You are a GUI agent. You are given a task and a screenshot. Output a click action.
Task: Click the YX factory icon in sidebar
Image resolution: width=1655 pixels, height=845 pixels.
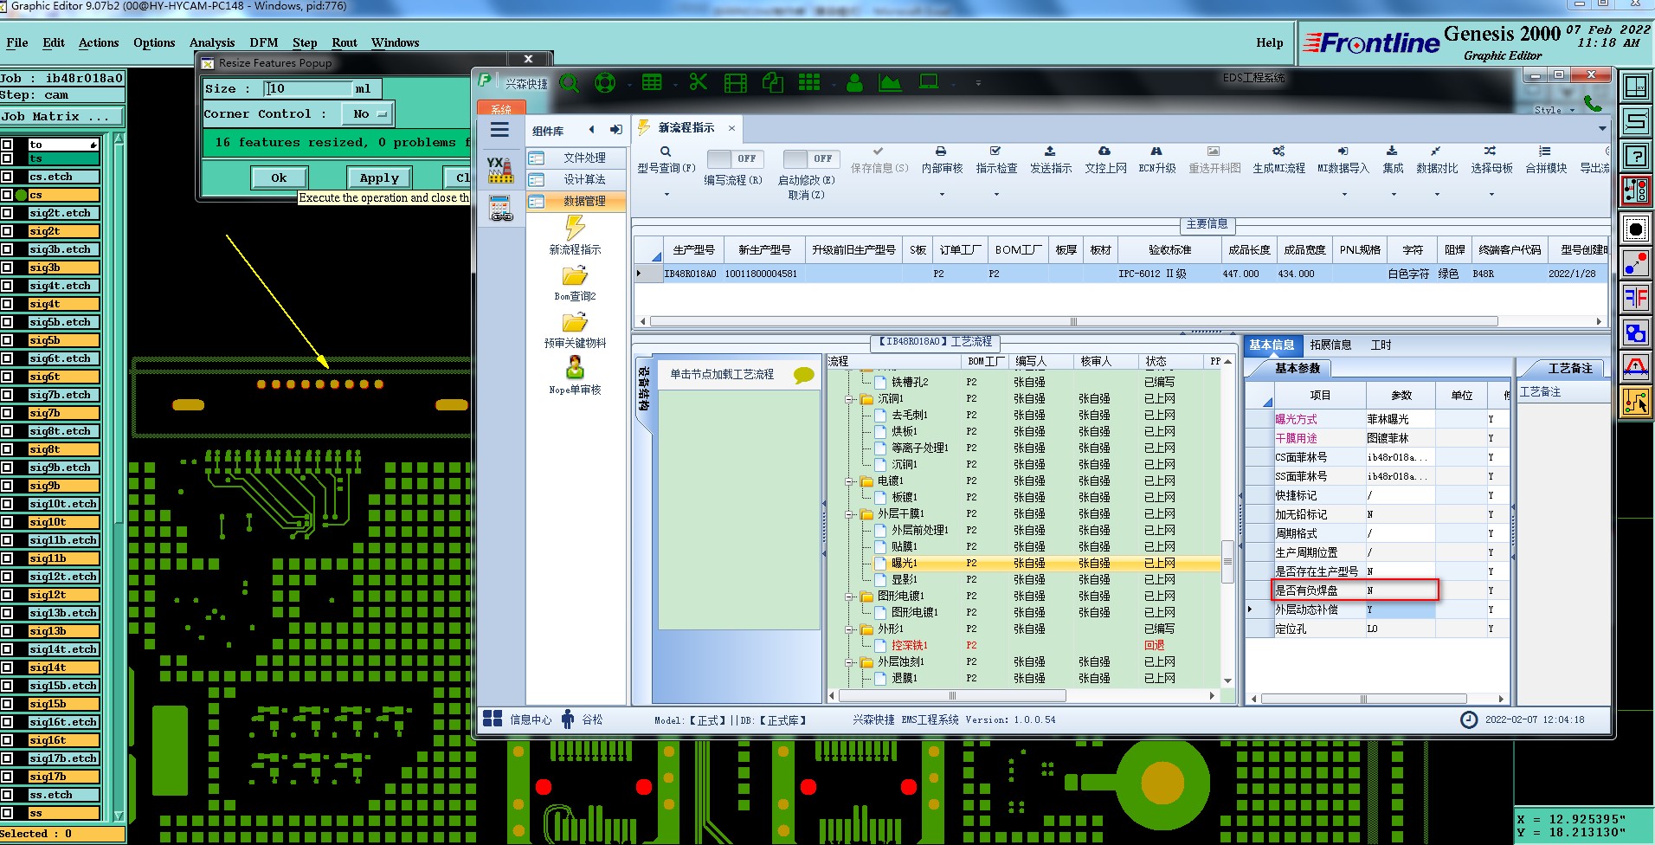(x=499, y=169)
